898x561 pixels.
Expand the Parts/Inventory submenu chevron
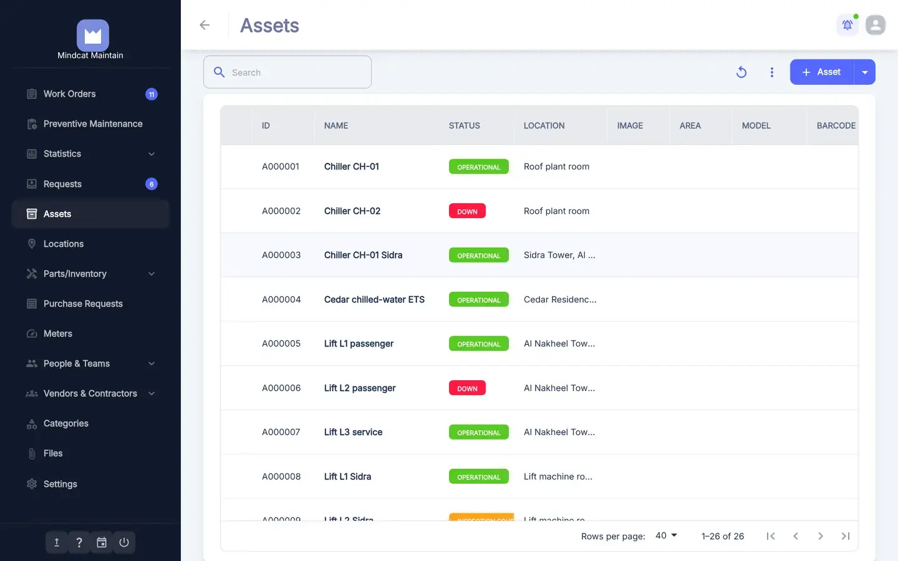pyautogui.click(x=152, y=274)
